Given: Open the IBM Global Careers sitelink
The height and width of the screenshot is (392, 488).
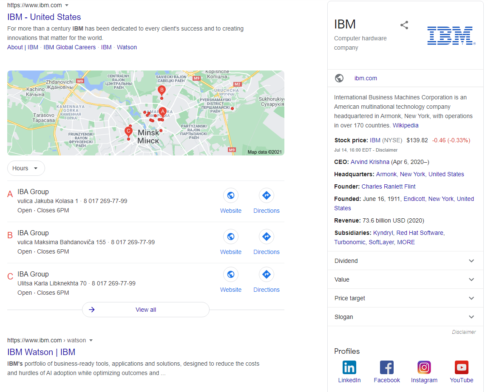Looking at the screenshot, I should point(69,47).
